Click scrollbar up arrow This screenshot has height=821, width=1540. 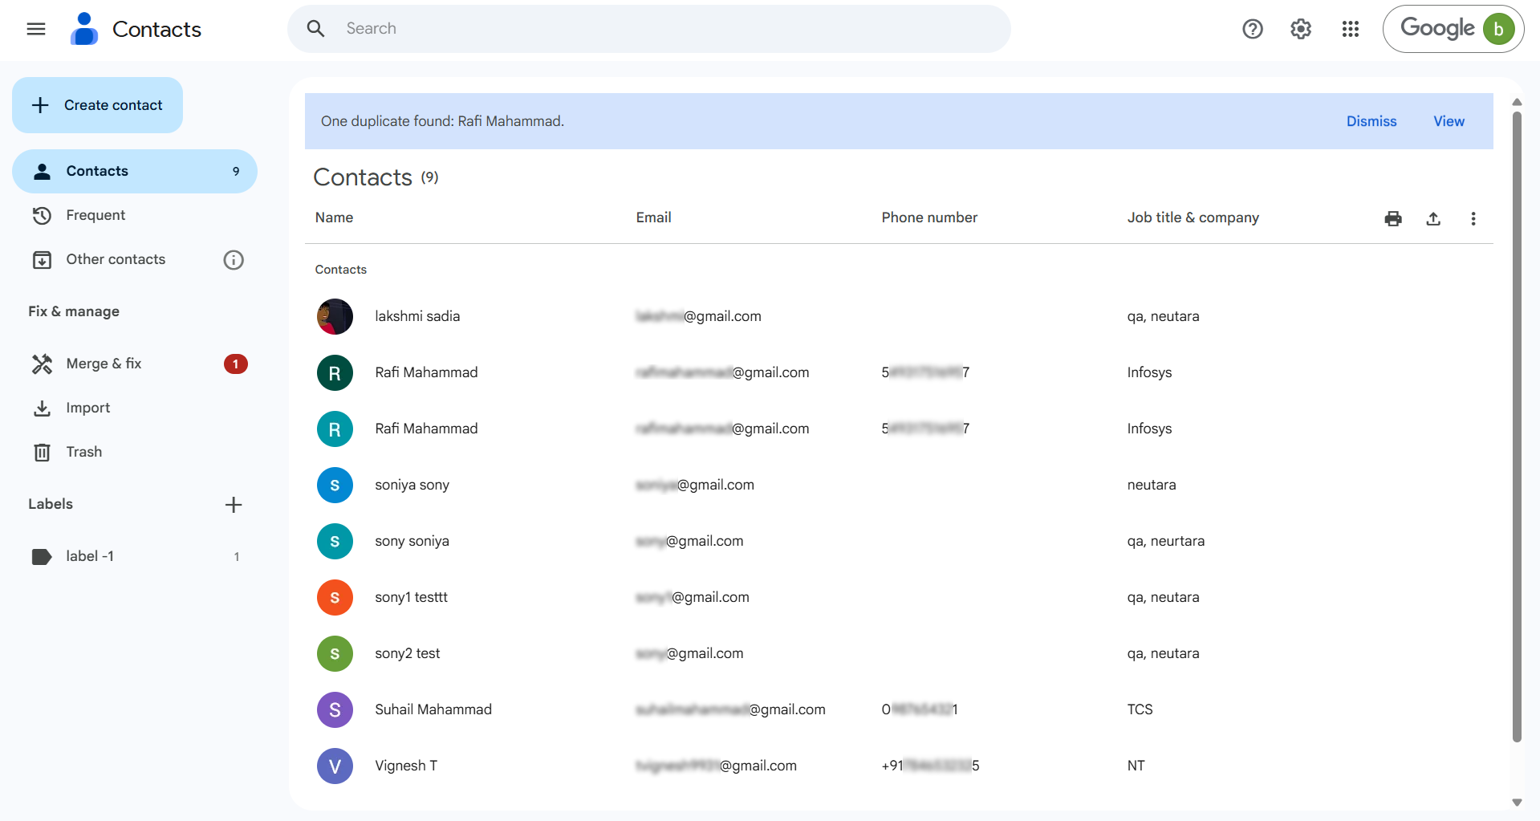[x=1517, y=102]
